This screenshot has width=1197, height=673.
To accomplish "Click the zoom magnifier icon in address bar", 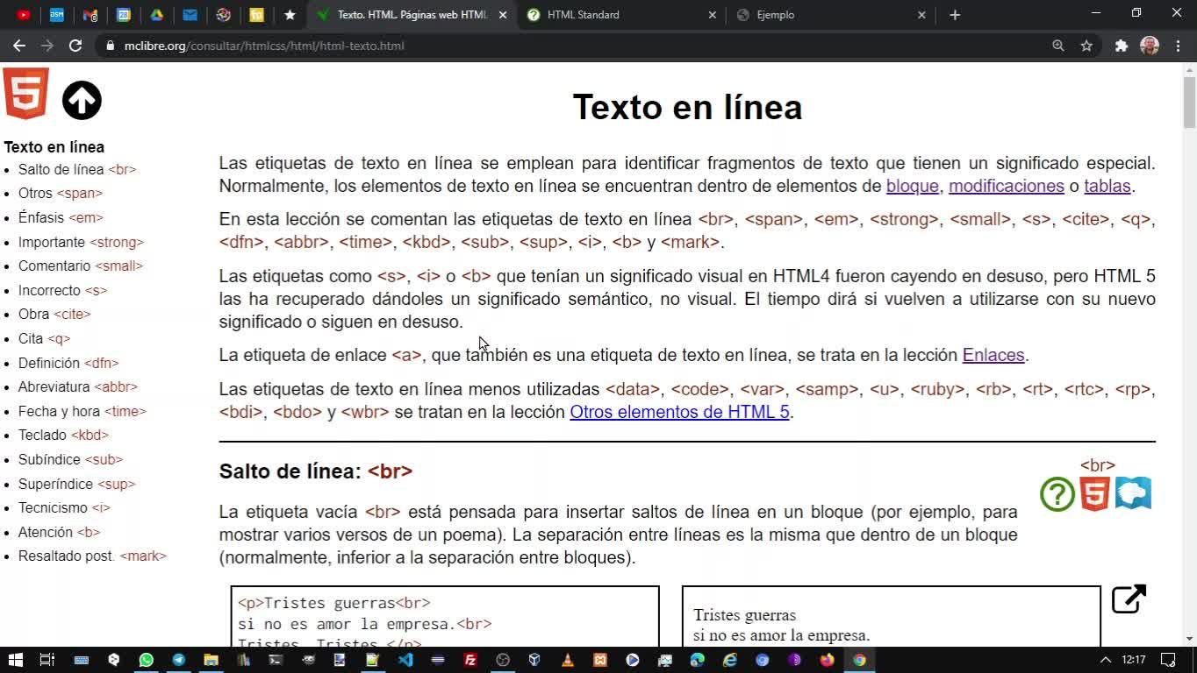I will click(1058, 46).
